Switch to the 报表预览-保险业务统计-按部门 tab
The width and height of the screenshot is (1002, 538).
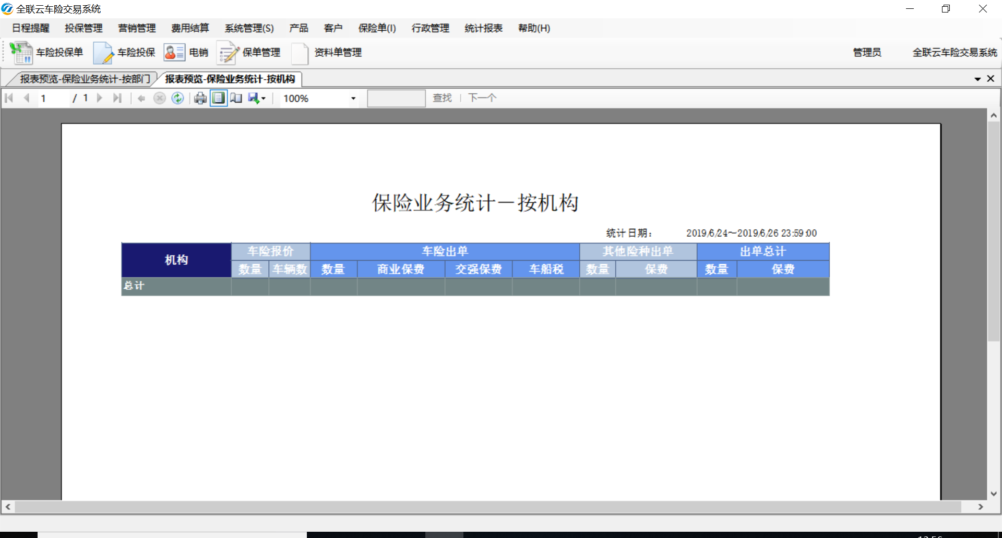tap(85, 79)
